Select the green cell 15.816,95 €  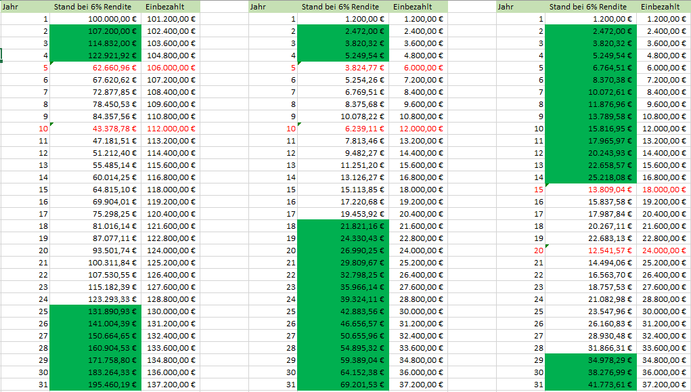click(591, 129)
